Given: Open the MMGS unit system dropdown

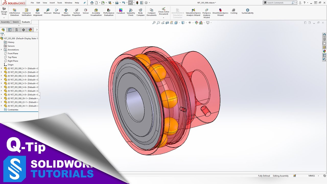Looking at the screenshot, I should pyautogui.click(x=318, y=176).
